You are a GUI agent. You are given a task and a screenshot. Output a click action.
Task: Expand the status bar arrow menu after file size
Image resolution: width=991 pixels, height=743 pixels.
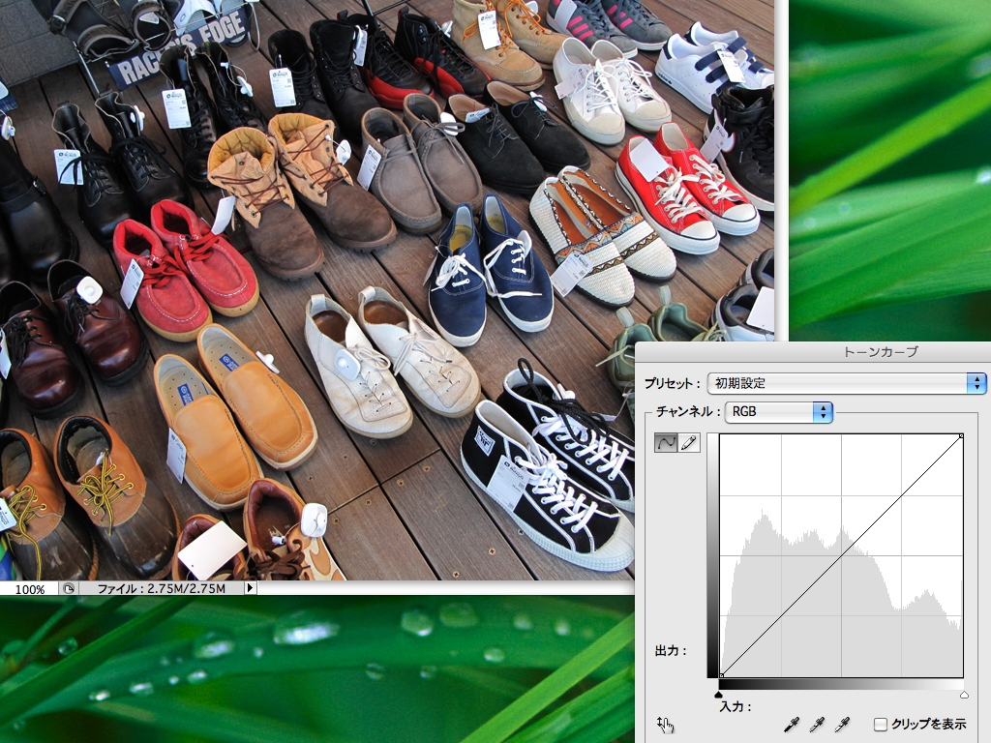click(250, 588)
